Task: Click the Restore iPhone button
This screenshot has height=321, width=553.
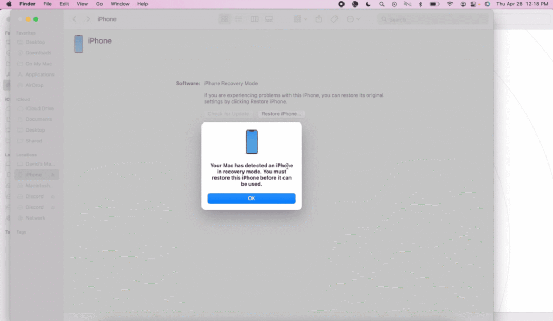Action: coord(281,114)
